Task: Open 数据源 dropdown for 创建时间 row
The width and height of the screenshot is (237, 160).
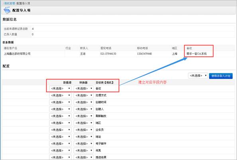Action: [x=60, y=102]
